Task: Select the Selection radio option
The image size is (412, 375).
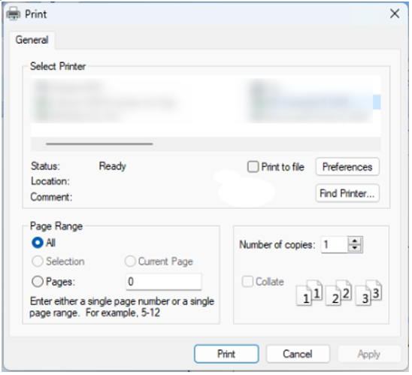Action: pos(38,262)
